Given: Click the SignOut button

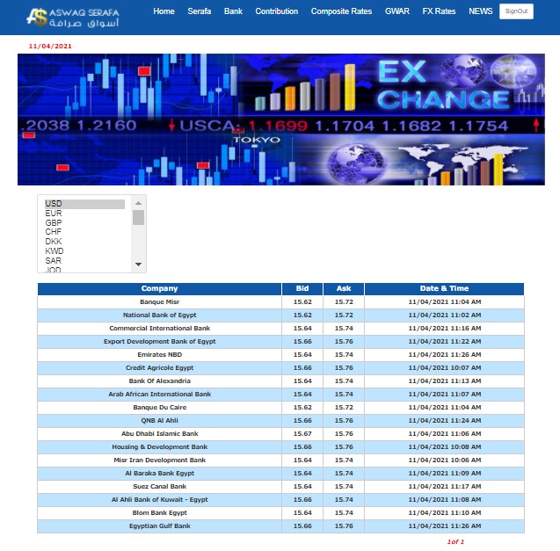Looking at the screenshot, I should click(x=516, y=11).
